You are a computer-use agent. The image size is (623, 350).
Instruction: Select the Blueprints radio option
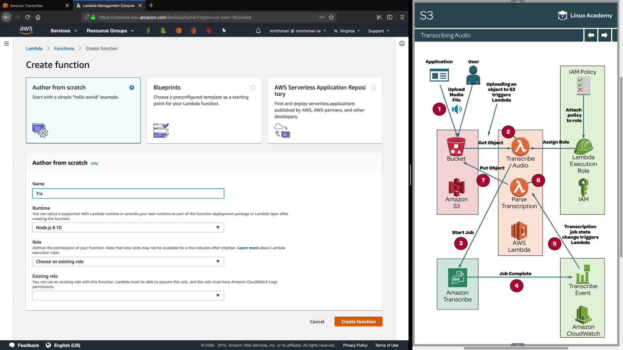253,87
